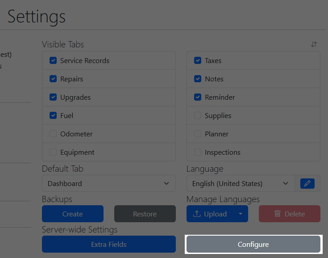Click the trash icon on Delete
Viewport: 328px width, 258px height.
click(278, 214)
